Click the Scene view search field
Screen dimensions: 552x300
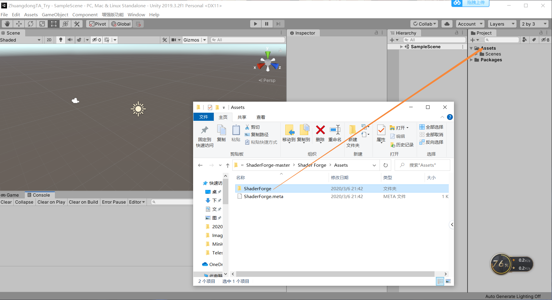pos(248,40)
